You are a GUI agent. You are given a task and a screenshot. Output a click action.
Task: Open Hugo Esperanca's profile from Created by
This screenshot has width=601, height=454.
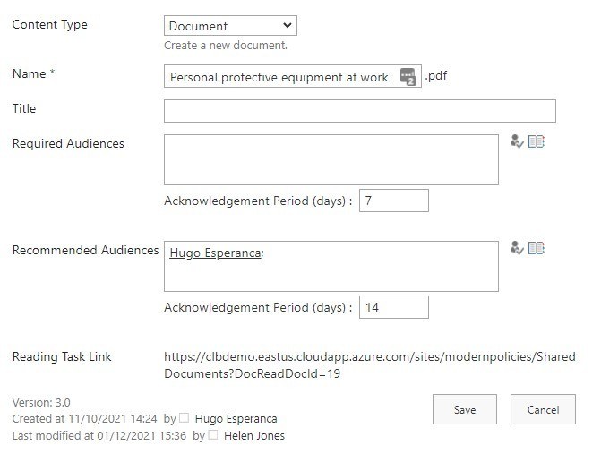point(236,418)
